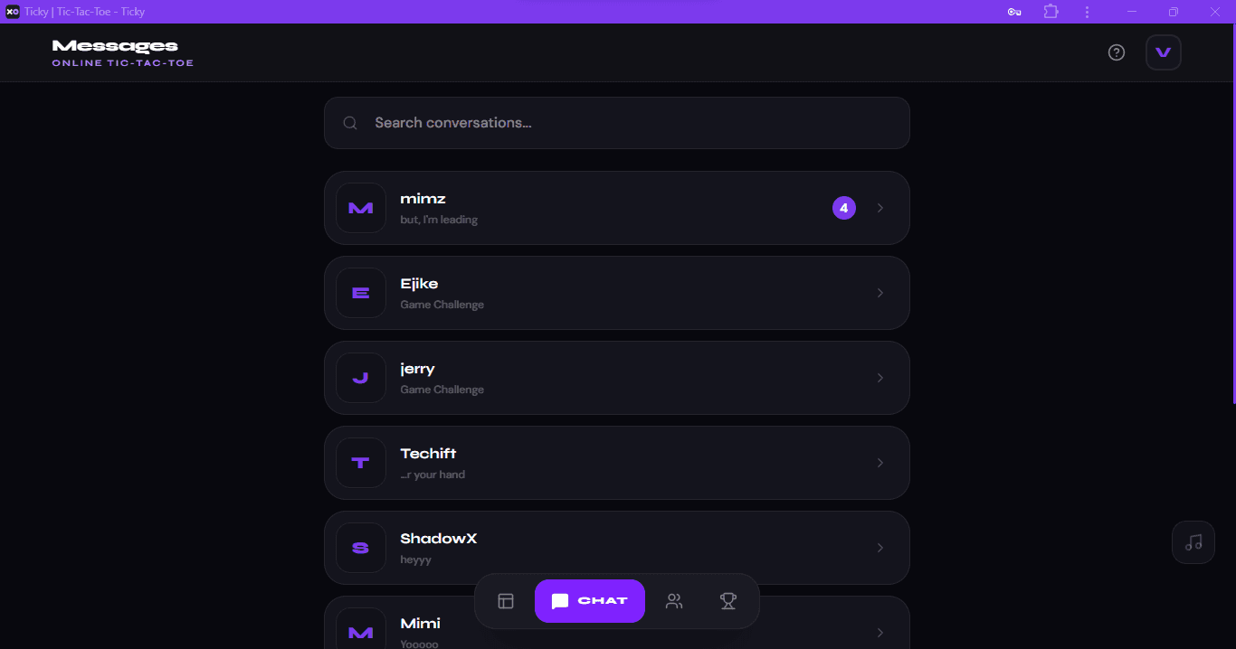Click the V profile avatar button

pos(1164,52)
